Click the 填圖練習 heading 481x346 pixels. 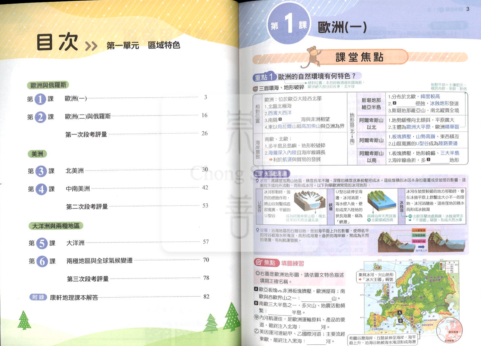tap(292, 263)
